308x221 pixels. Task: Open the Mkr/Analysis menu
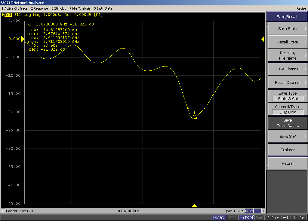pos(80,8)
